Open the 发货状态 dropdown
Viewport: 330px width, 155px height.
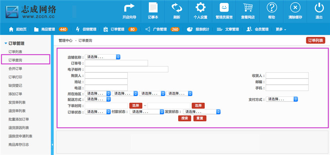pos(202,112)
